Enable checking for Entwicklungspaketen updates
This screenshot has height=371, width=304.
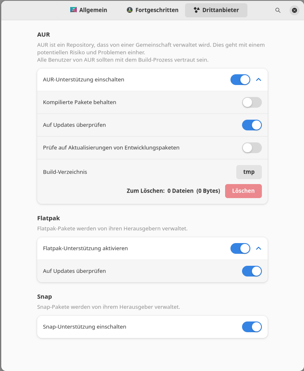[x=252, y=148]
